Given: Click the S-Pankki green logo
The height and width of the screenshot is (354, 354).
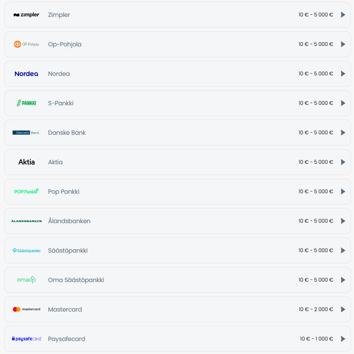Looking at the screenshot, I should click(26, 103).
